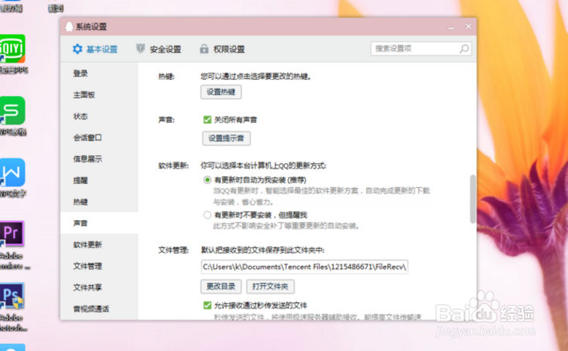The width and height of the screenshot is (568, 351).
Task: Select 主面板 in the settings sidebar
Action: click(99, 95)
